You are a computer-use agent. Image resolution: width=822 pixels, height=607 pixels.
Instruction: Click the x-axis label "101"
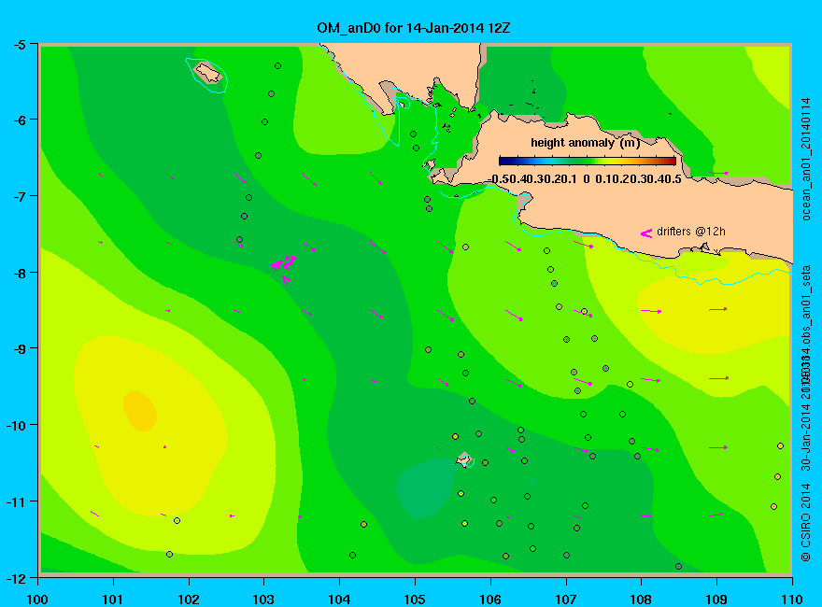click(113, 600)
